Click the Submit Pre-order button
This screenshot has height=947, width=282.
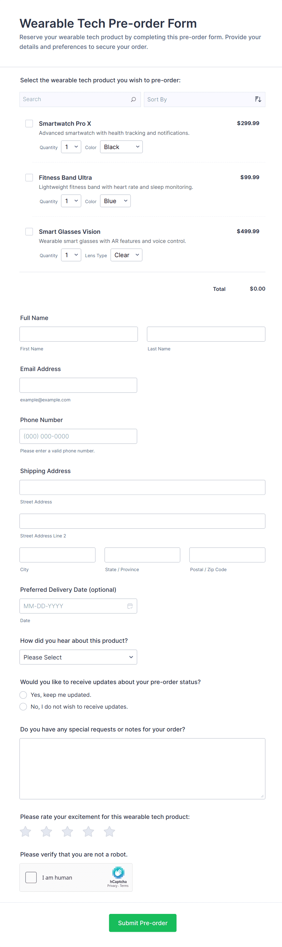(x=143, y=923)
